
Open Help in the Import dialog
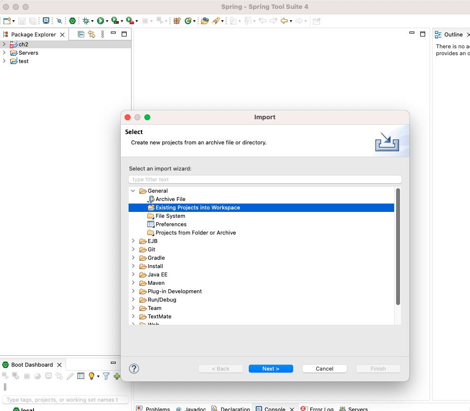pyautogui.click(x=134, y=369)
